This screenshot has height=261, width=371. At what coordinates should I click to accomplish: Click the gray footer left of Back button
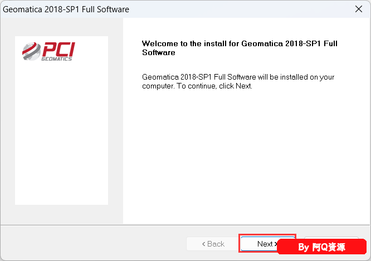coord(94,244)
